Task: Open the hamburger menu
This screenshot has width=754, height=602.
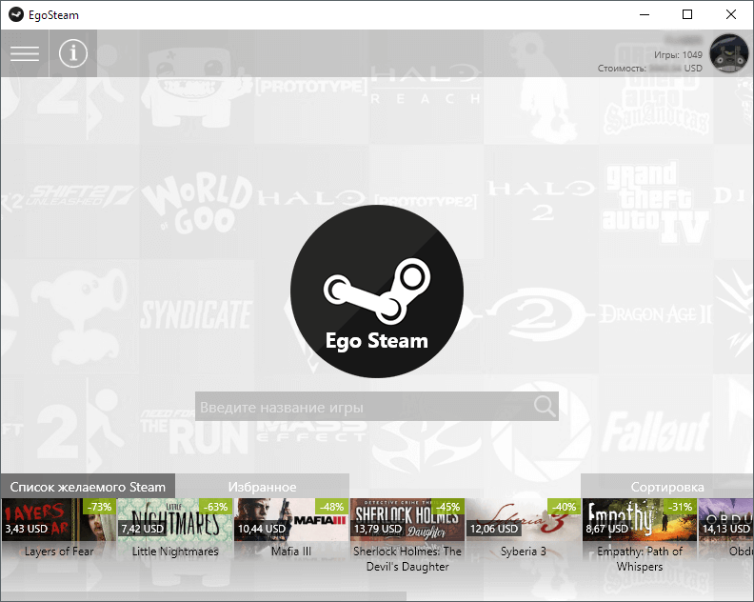Action: point(25,53)
